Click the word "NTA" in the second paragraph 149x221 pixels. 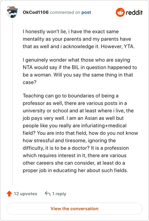coord(28,67)
